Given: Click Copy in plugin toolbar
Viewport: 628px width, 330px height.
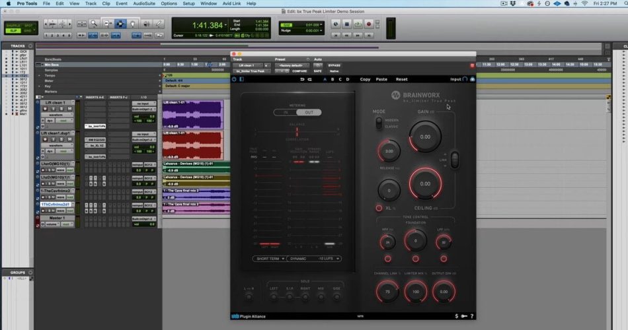Looking at the screenshot, I should pos(365,79).
